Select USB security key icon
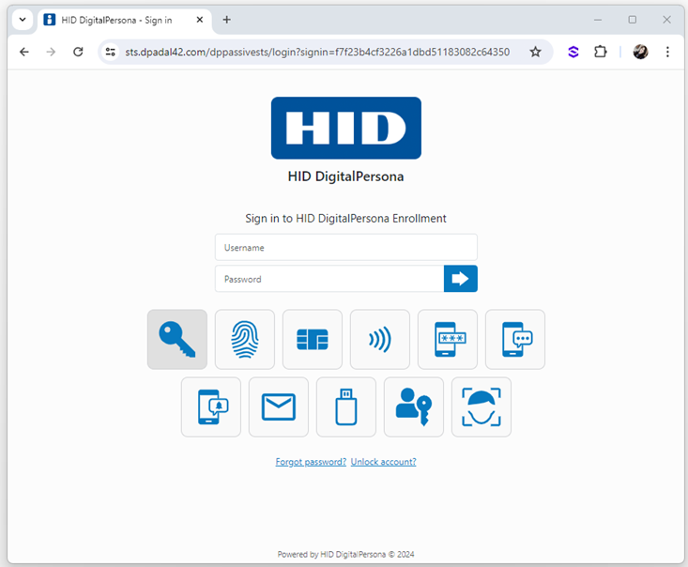Image resolution: width=688 pixels, height=567 pixels. [346, 407]
